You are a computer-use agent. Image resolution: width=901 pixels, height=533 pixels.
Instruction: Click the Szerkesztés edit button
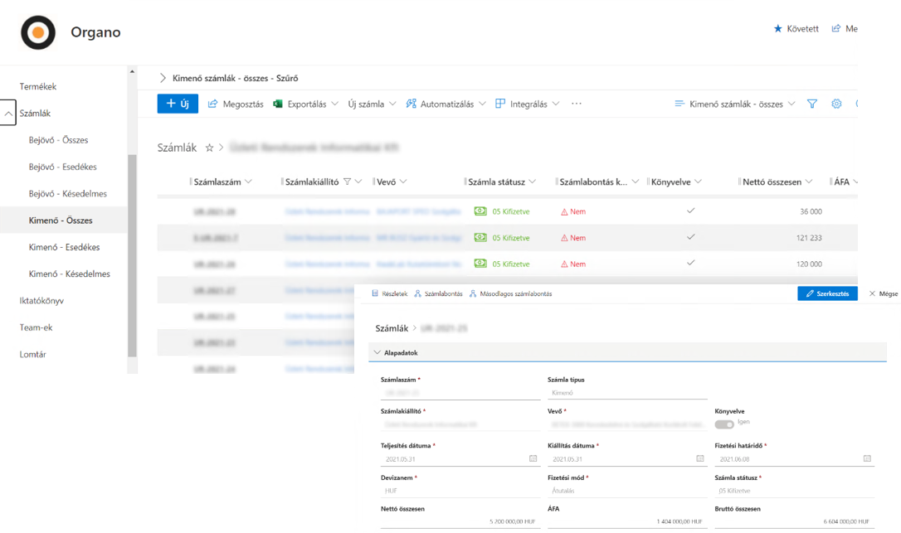(828, 293)
